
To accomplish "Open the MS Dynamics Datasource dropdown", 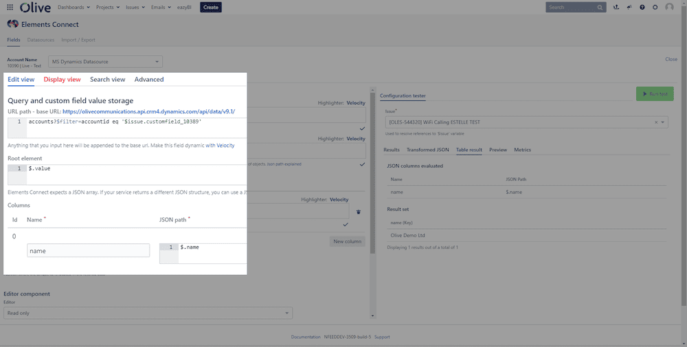I will point(106,62).
